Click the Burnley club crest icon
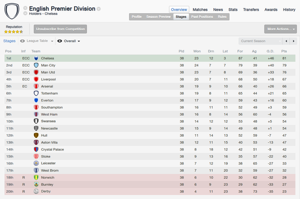The image size is (300, 199). click(x=36, y=184)
